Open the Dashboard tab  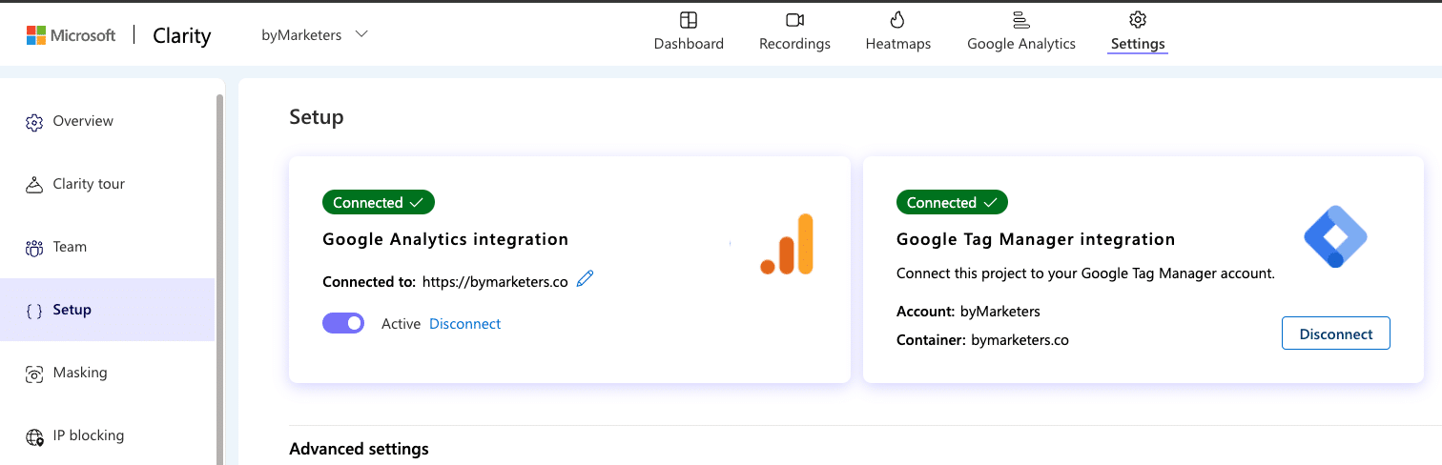point(689,32)
